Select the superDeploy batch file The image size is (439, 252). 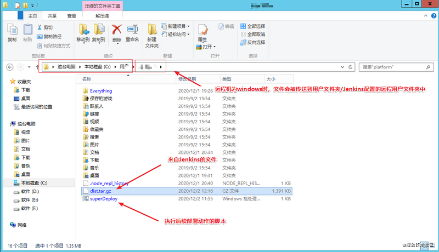point(100,199)
